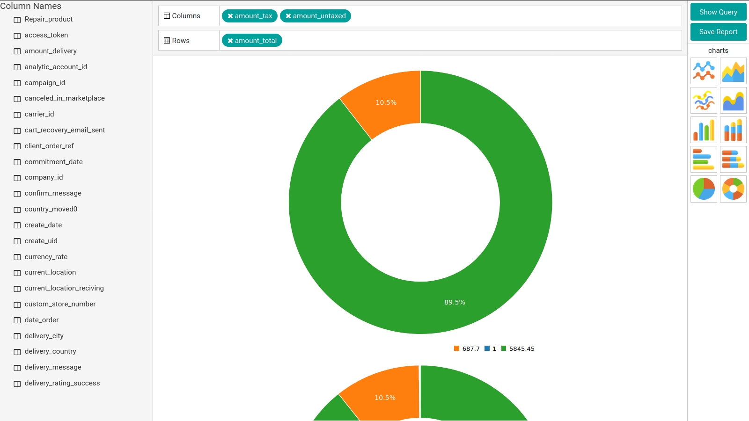Select confirm_message column name

(53, 193)
